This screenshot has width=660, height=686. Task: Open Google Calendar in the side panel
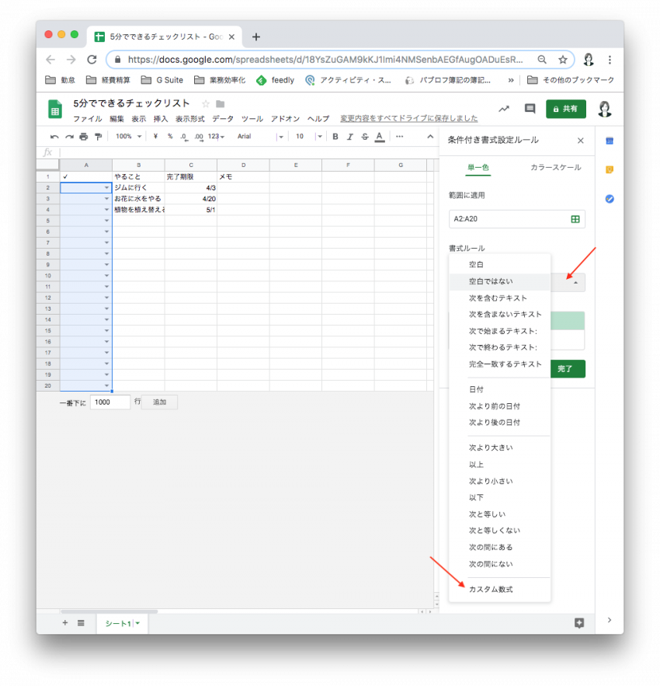tap(610, 141)
